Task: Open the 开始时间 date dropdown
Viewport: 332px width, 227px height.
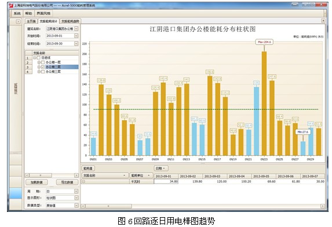Action: [76, 36]
